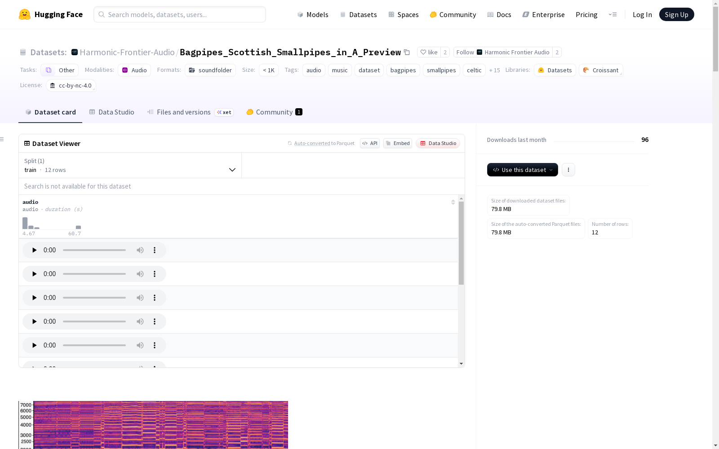This screenshot has width=719, height=449.
Task: Select the soundfolder format tag
Action: click(210, 70)
